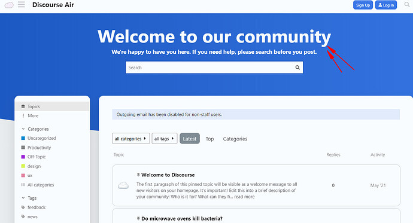Switch to the Categories tab
Screen dimensions: 413x223
[235, 139]
